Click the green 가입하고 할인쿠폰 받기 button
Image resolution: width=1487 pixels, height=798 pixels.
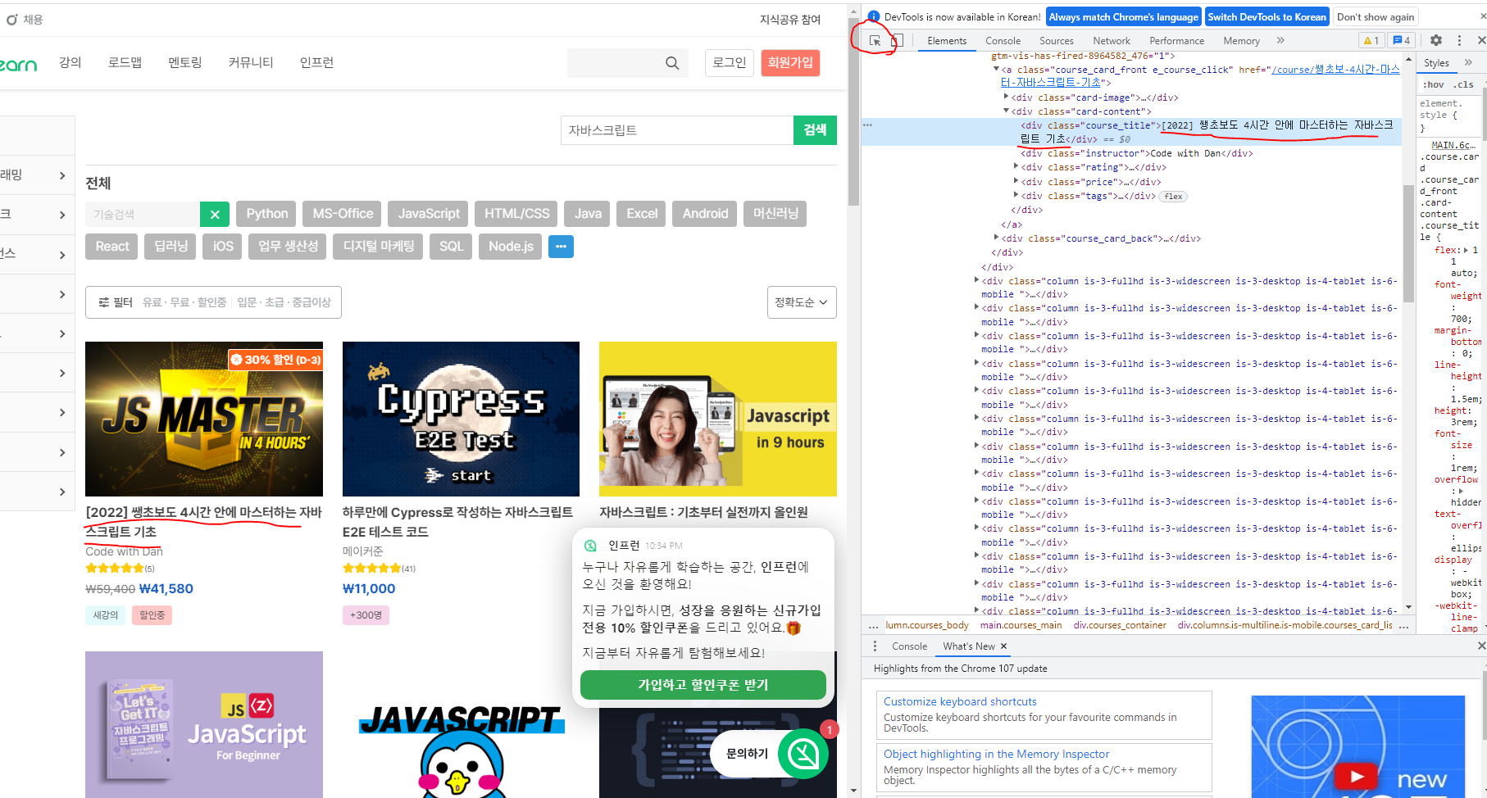tap(703, 685)
